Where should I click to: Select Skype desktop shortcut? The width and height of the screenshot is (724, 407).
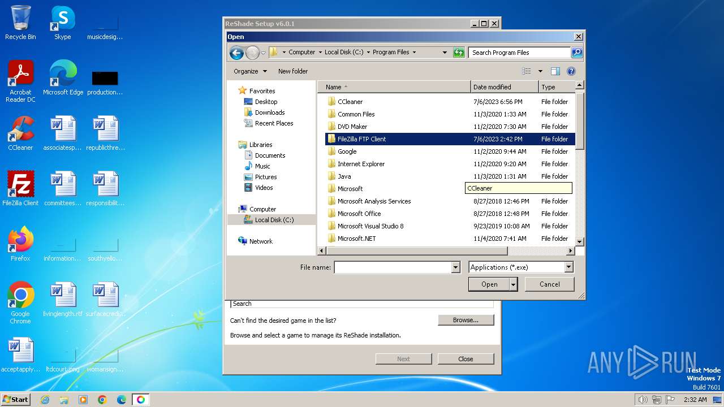click(63, 23)
